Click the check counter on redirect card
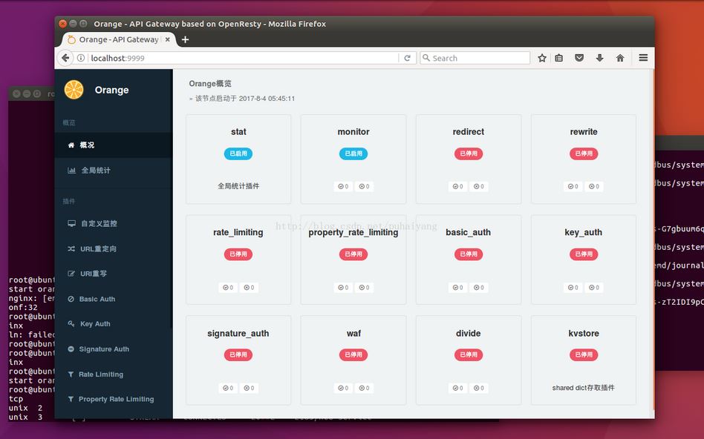 point(458,187)
